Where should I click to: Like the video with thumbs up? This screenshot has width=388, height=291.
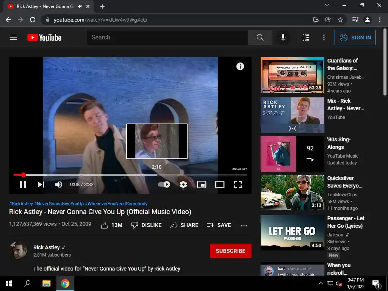pyautogui.click(x=112, y=225)
